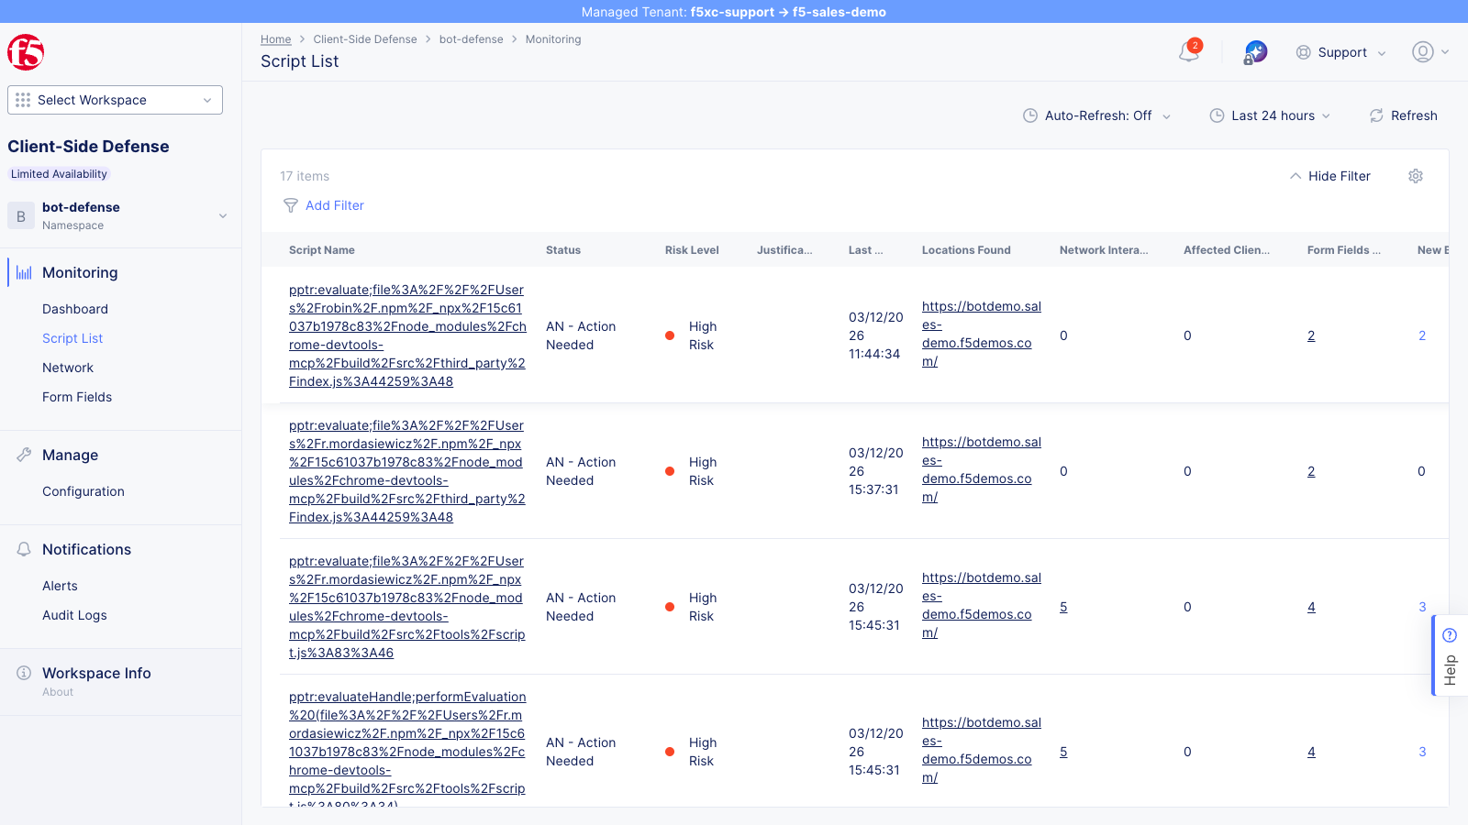The width and height of the screenshot is (1468, 825).
Task: Click the AI assistant sparkle icon
Action: point(1254,52)
